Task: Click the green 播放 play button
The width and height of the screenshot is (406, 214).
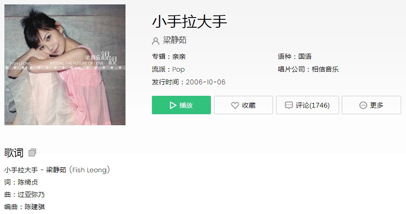Action: (x=181, y=105)
